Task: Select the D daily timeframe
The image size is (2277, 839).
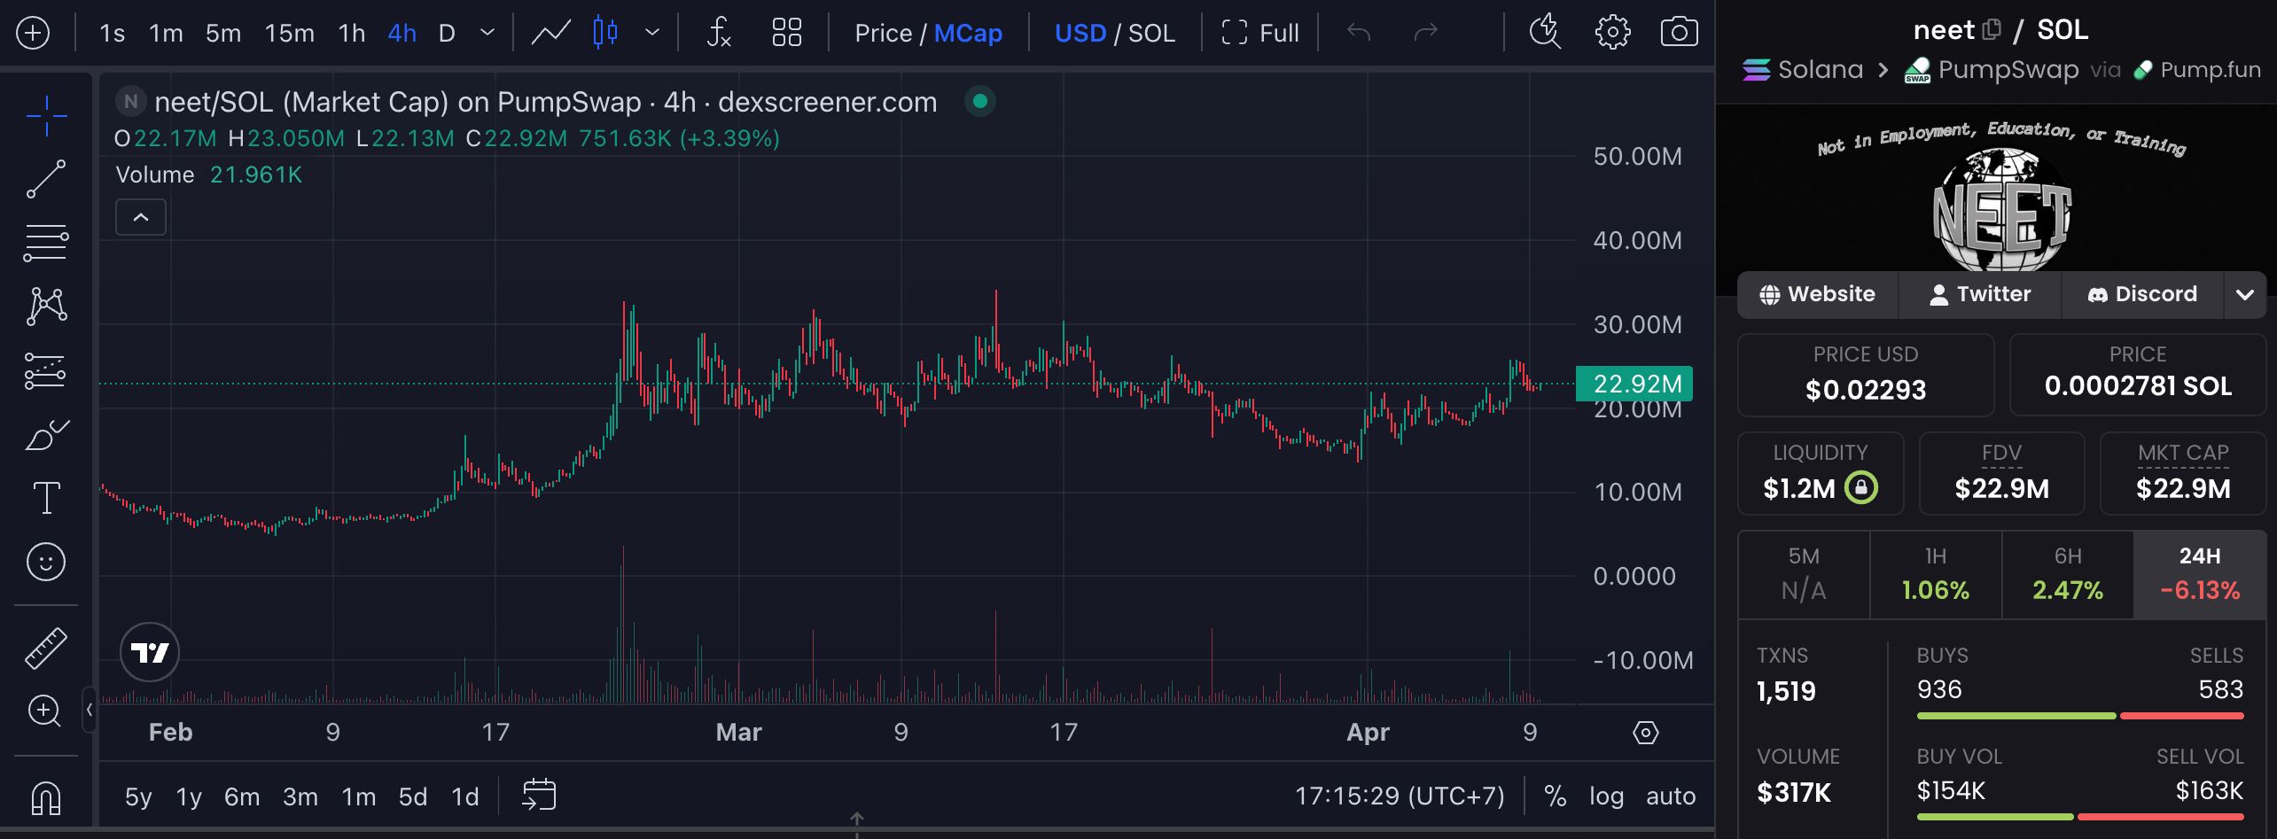Action: [447, 34]
